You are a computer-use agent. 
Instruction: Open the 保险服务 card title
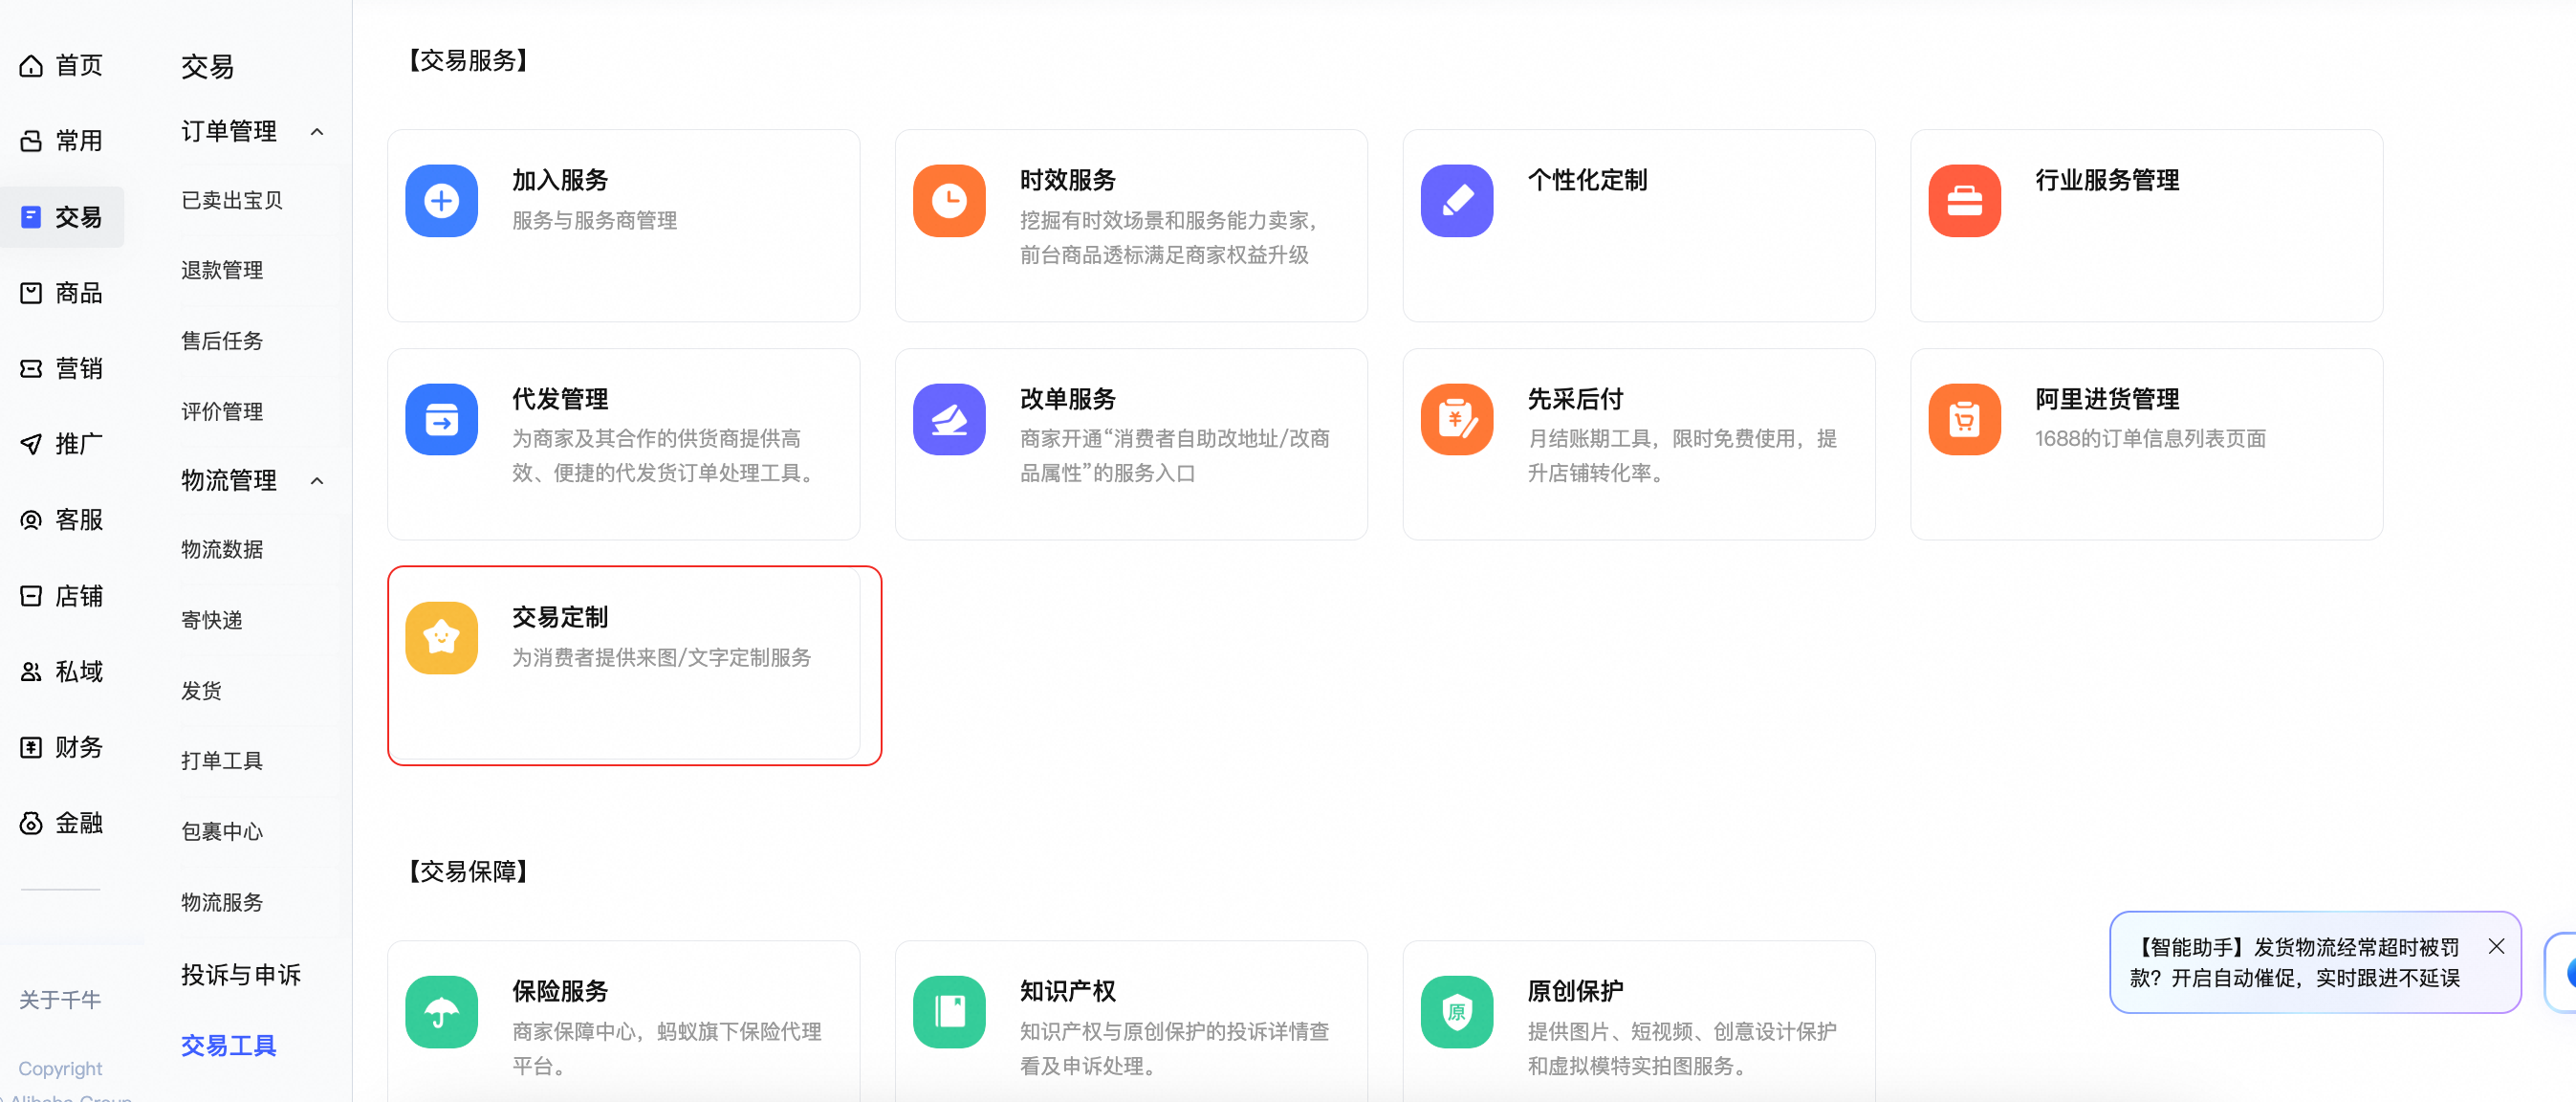pos(560,992)
